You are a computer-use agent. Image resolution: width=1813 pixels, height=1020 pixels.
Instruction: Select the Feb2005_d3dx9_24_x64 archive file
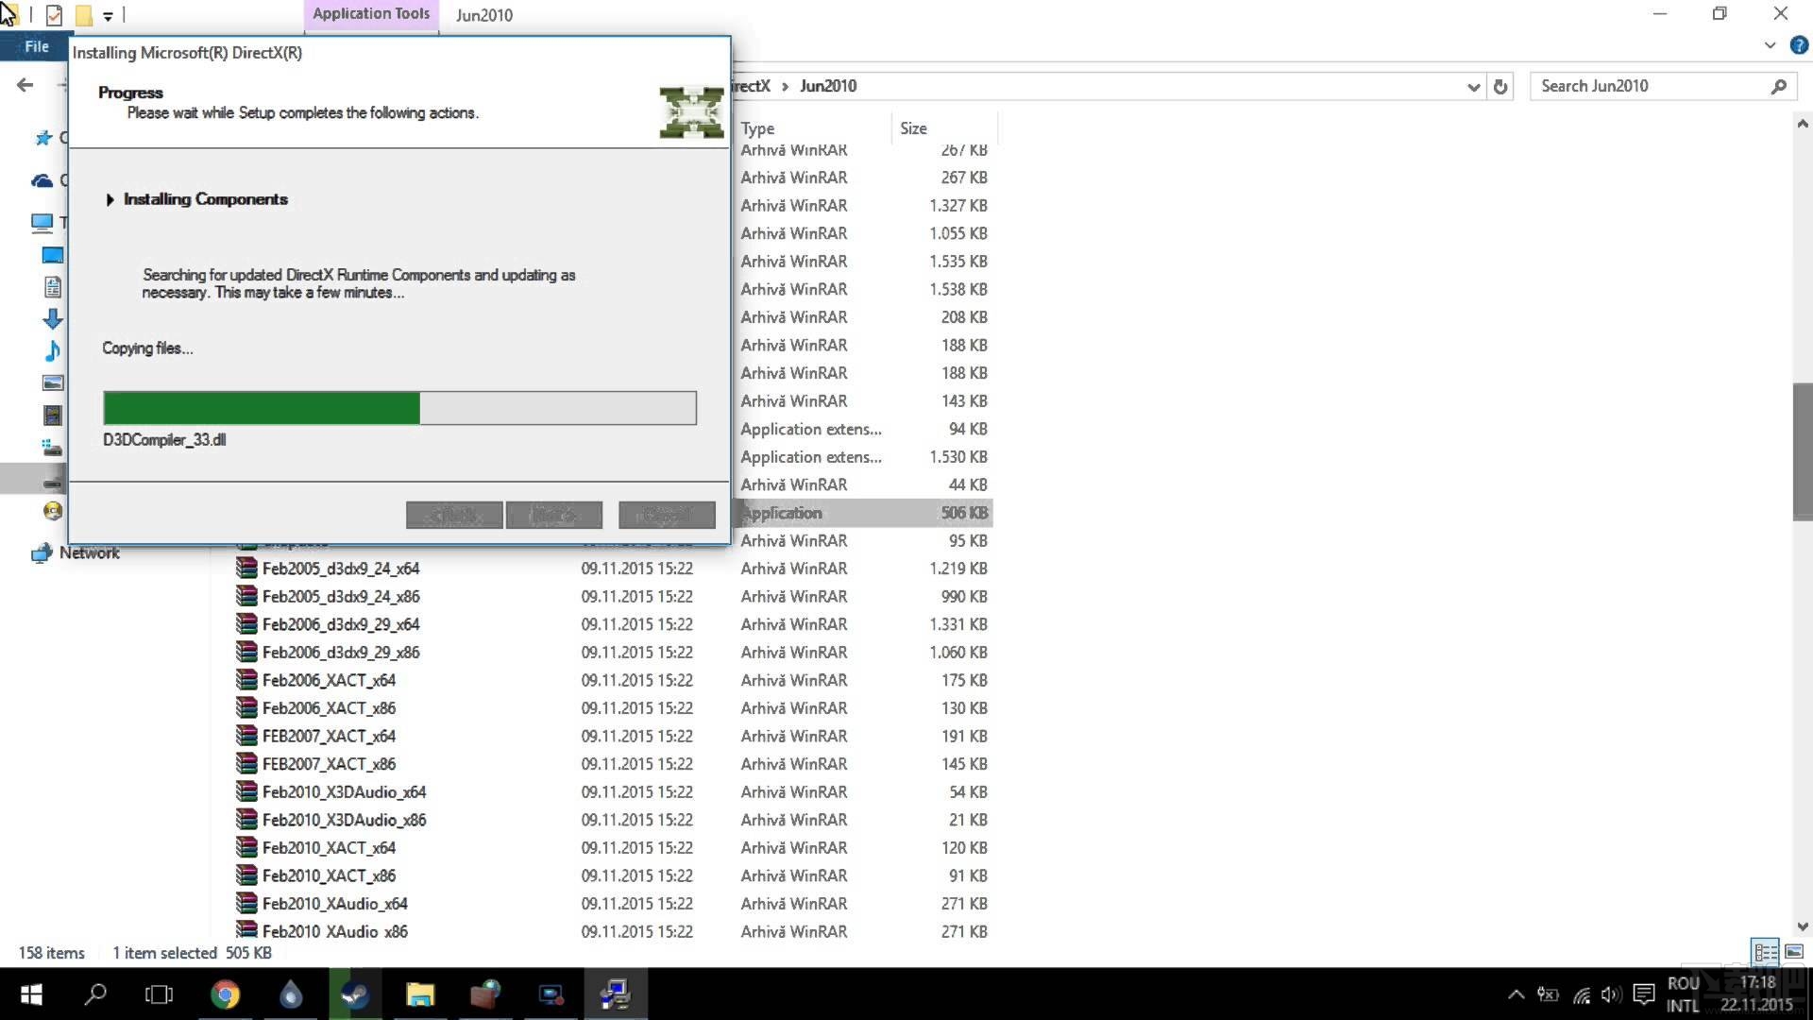pyautogui.click(x=340, y=568)
